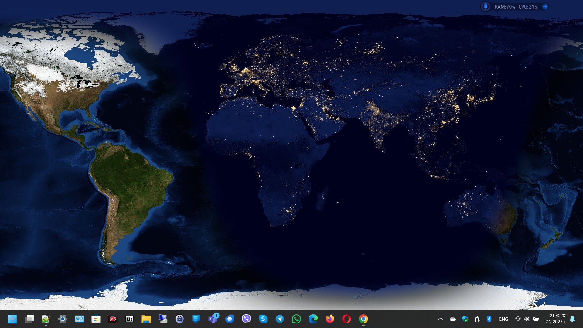
Task: Open the volume speaker icon
Action: pyautogui.click(x=527, y=319)
